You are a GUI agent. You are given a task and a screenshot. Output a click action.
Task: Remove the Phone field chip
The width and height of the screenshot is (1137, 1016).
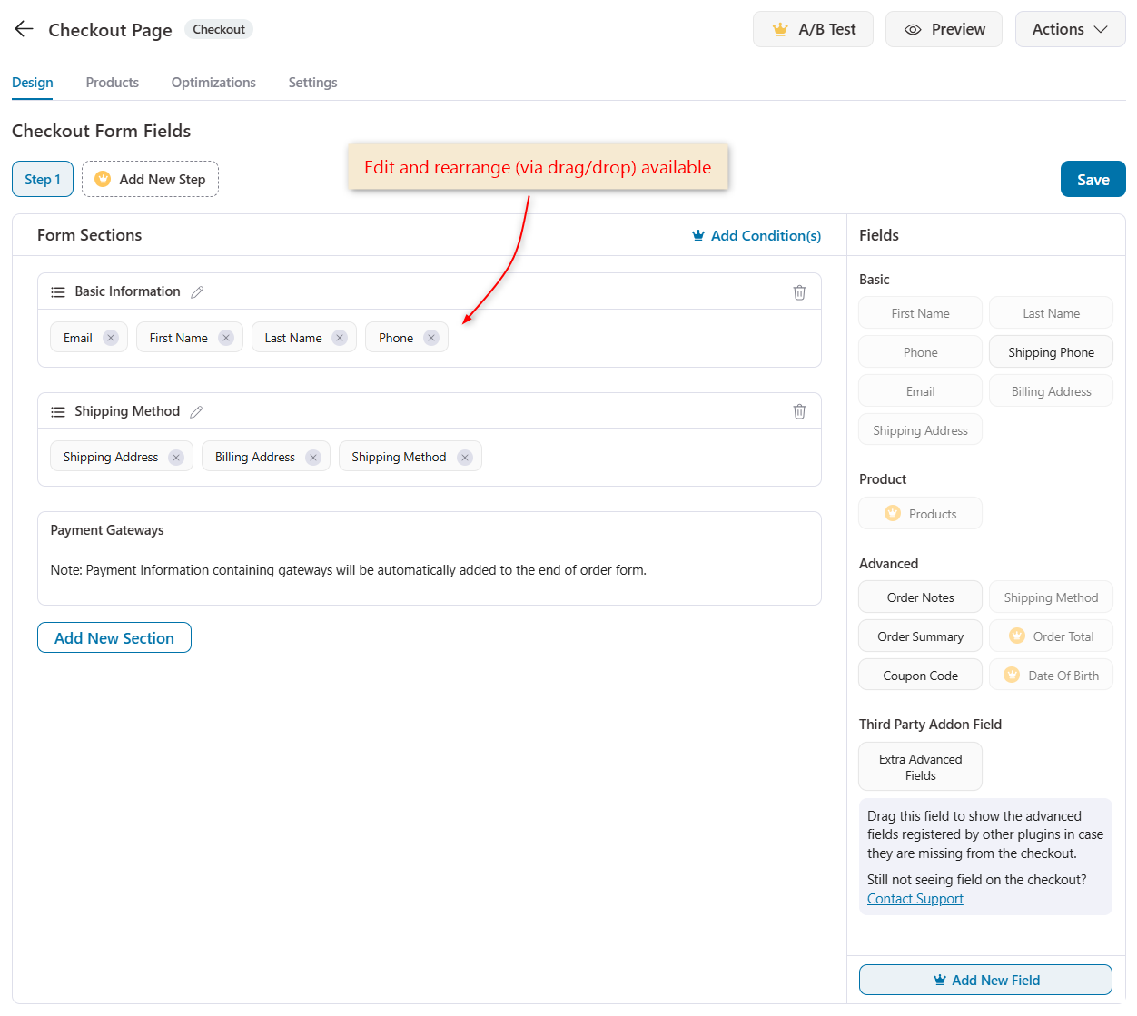click(431, 338)
